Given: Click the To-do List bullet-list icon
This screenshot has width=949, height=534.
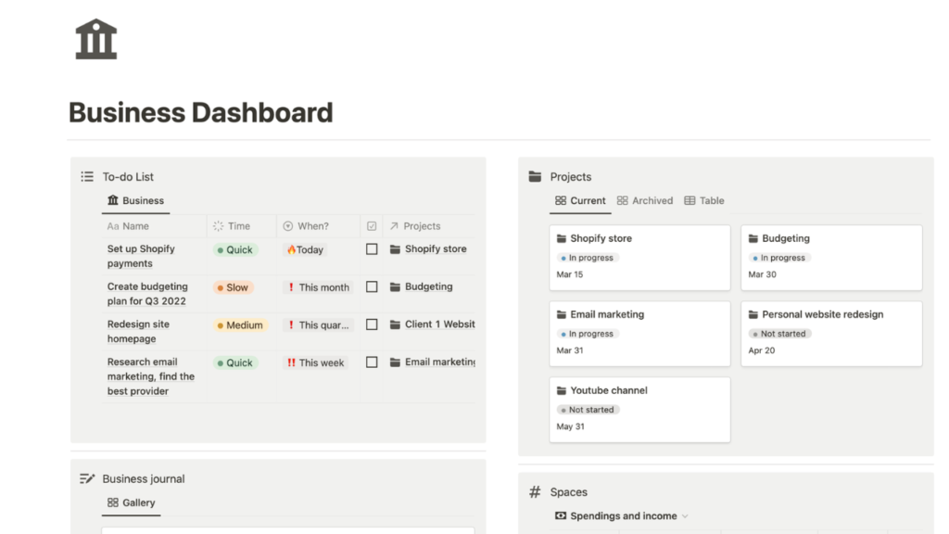Looking at the screenshot, I should coord(87,176).
